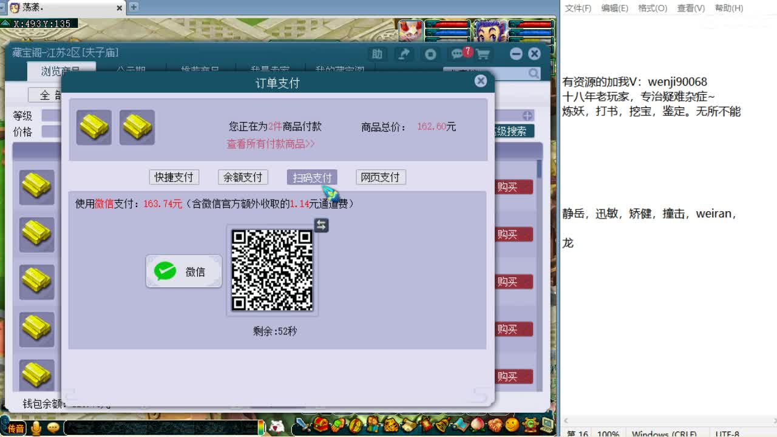
Task: Click the peach icon in the game toolbar
Action: tap(478, 424)
